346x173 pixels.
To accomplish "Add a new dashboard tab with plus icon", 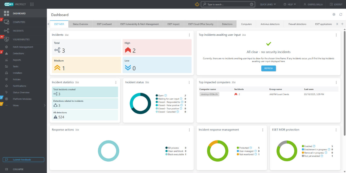I will pyautogui.click(x=342, y=24).
